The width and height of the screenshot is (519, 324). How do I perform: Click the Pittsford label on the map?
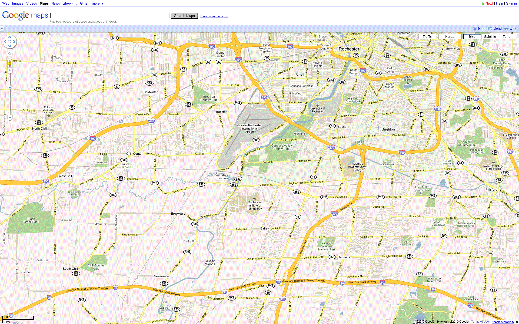pos(491,190)
